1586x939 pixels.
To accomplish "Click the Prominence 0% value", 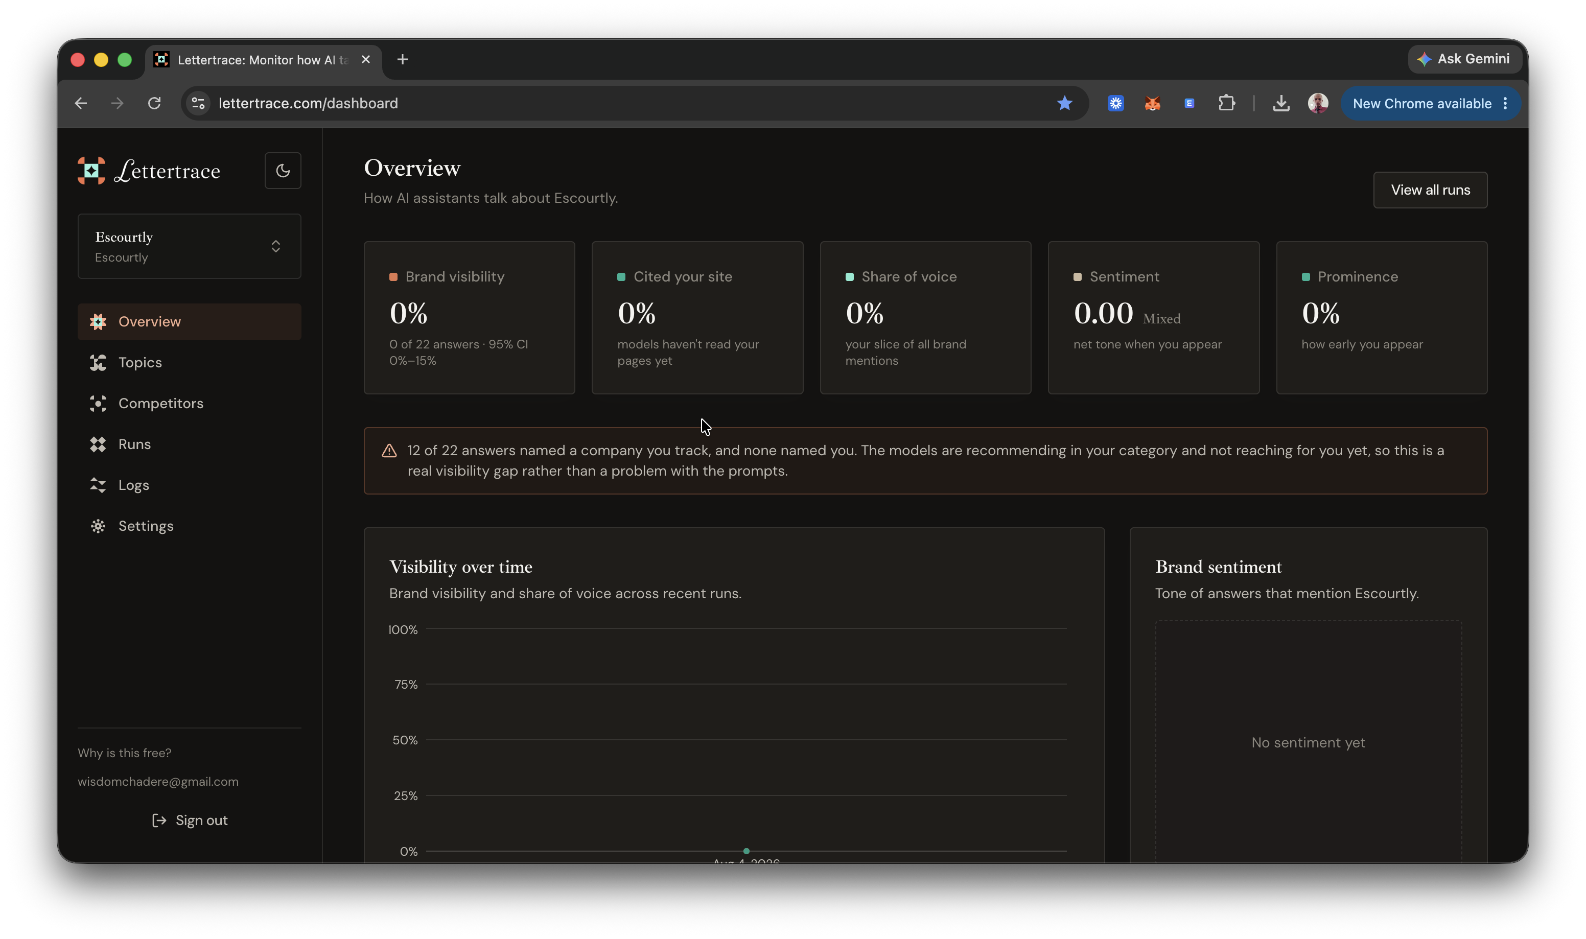I will [x=1320, y=314].
